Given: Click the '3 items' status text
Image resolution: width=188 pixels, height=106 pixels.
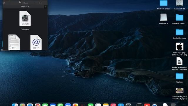Looking at the screenshot, I should pyautogui.click(x=25, y=3).
